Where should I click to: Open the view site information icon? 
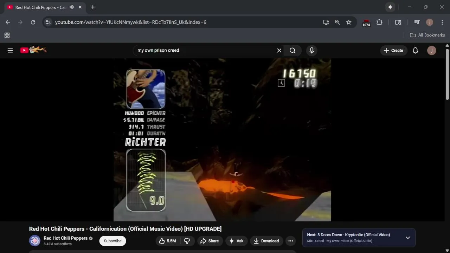click(48, 22)
